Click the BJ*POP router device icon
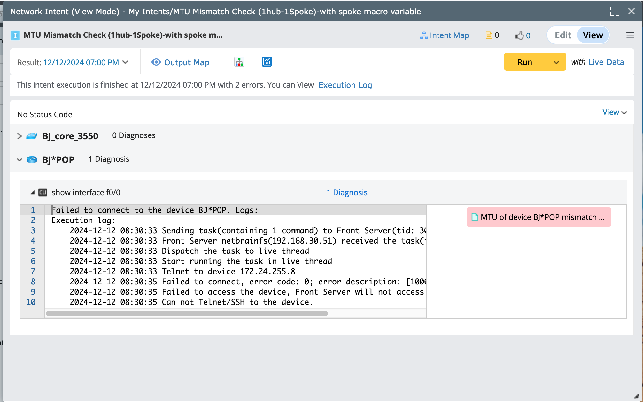This screenshot has height=402, width=643. pos(32,159)
